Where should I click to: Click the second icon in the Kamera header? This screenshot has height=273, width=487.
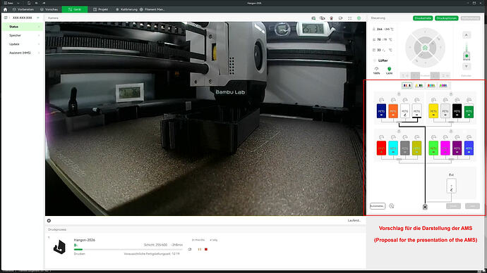(x=323, y=18)
